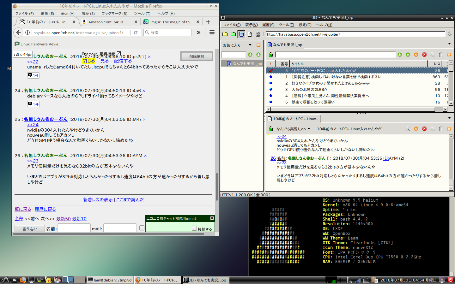Click the green folder icon in JD toolbar
This screenshot has width=455, height=284.
click(x=233, y=34)
